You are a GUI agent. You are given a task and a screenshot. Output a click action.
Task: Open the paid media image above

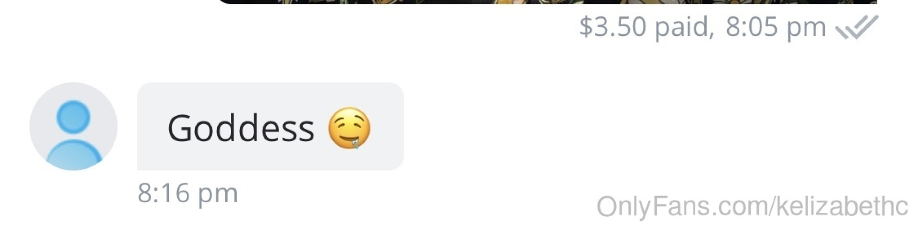pyautogui.click(x=547, y=2)
